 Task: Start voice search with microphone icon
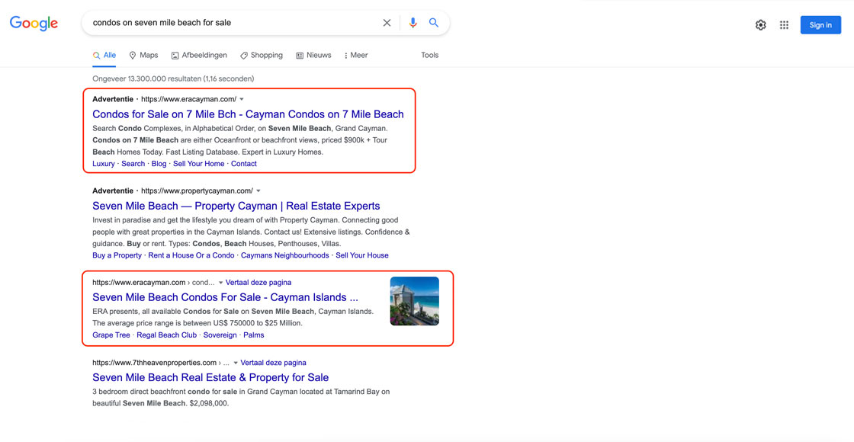pyautogui.click(x=413, y=23)
